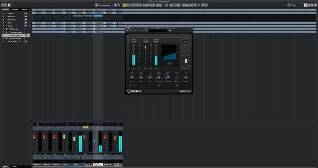This screenshot has height=168, width=318.
Task: Click the Compressor Dry Mix knob
Action: 186,78
